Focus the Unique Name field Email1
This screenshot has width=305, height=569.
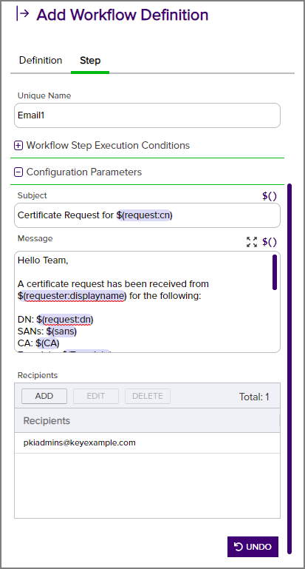click(x=147, y=115)
